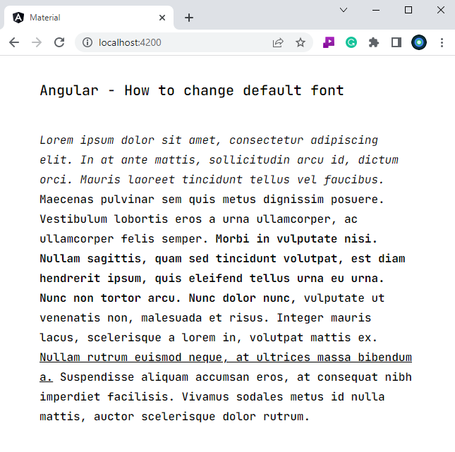View site information icon in address bar
The width and height of the screenshot is (455, 452).
pyautogui.click(x=87, y=42)
